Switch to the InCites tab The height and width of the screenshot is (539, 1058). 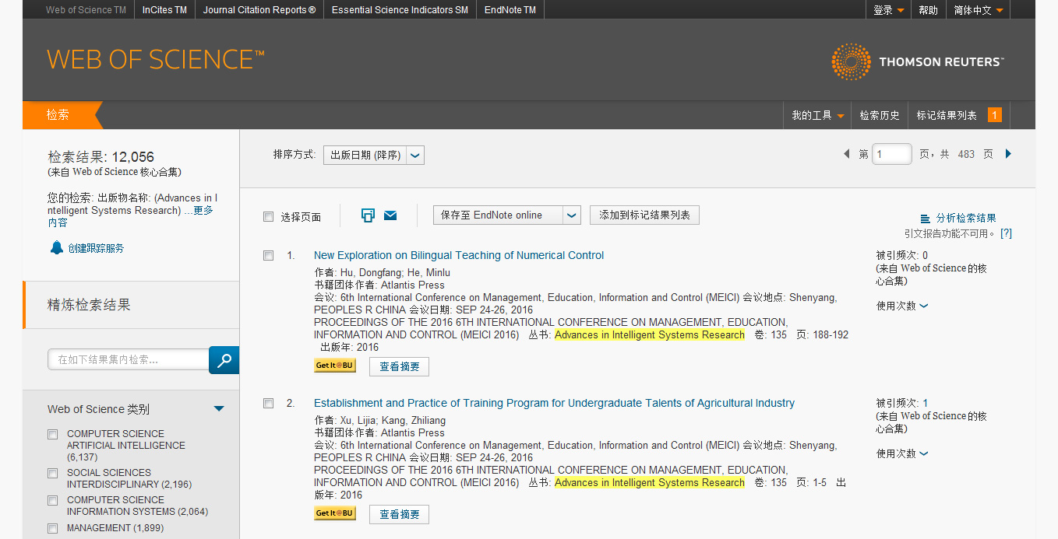[x=164, y=10]
